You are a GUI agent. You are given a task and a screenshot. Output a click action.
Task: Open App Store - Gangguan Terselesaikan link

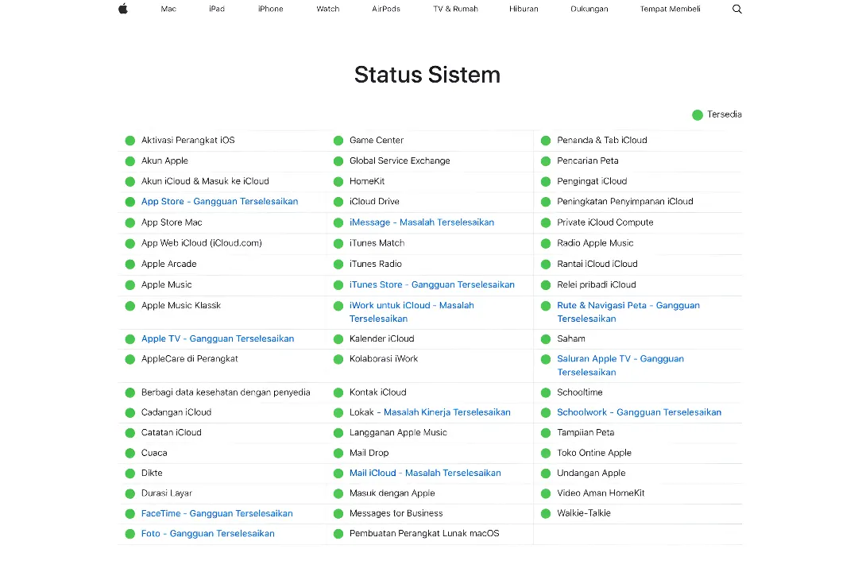point(219,202)
